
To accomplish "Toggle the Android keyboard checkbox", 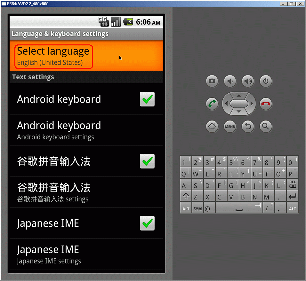I will pos(147,99).
